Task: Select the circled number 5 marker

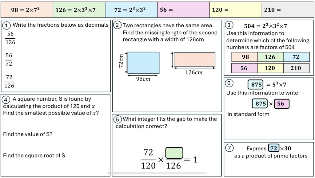Action: (x=118, y=119)
